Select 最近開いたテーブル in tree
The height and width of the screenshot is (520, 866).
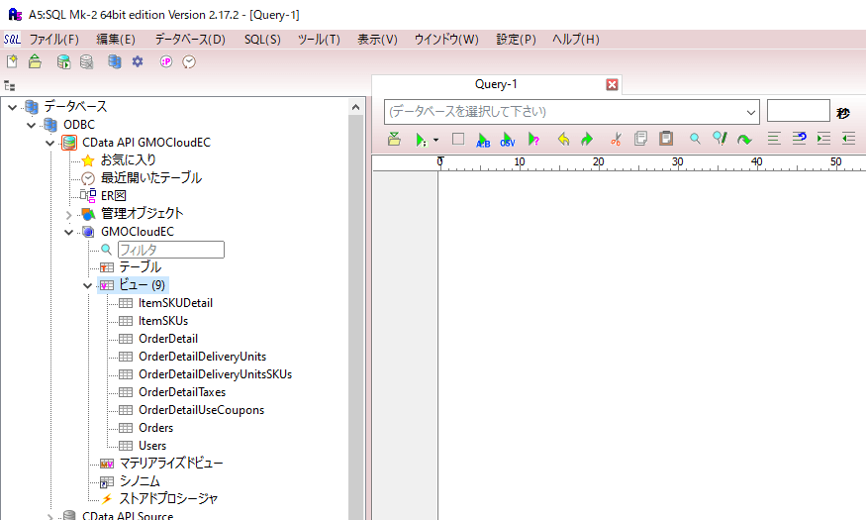point(151,178)
